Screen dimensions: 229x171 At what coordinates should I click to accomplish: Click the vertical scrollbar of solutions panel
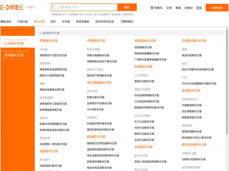227,81
